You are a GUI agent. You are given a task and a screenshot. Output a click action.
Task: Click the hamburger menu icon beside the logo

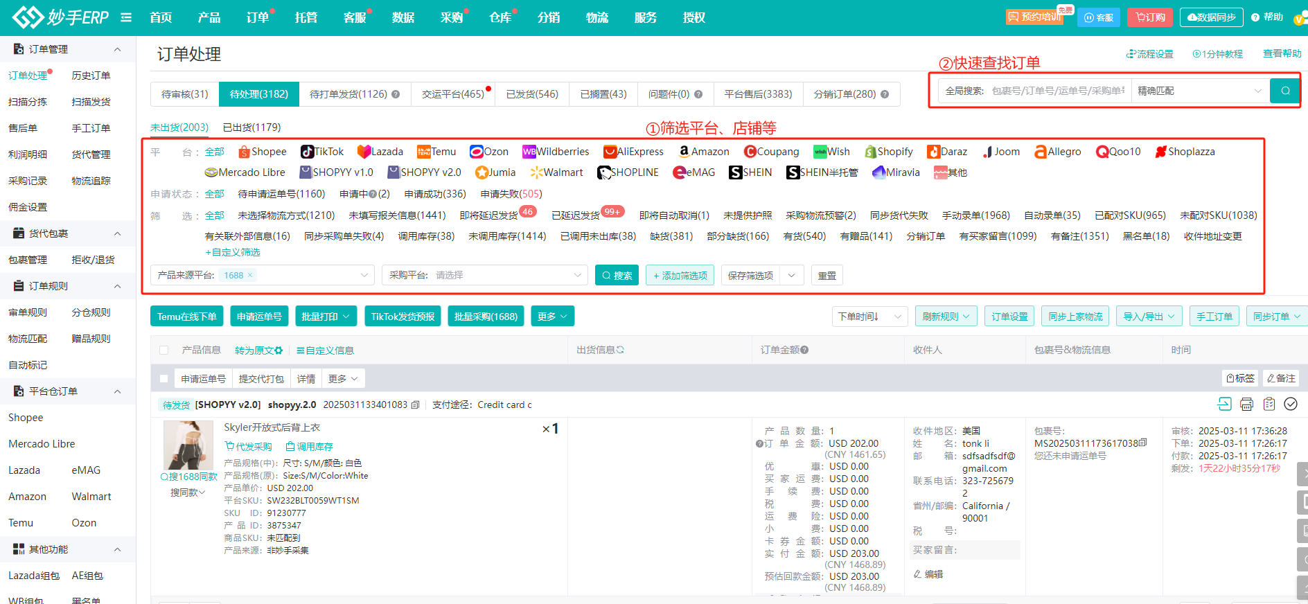click(126, 17)
